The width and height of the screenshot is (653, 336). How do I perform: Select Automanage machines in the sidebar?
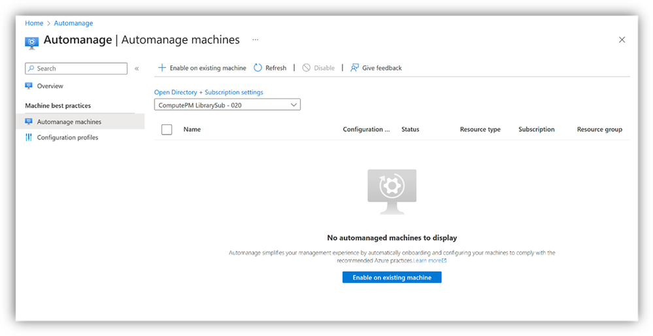click(x=80, y=122)
